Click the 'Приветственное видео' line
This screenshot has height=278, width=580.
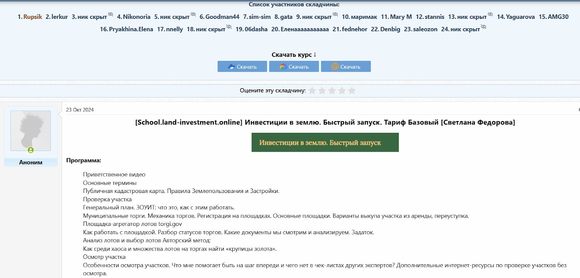114,174
